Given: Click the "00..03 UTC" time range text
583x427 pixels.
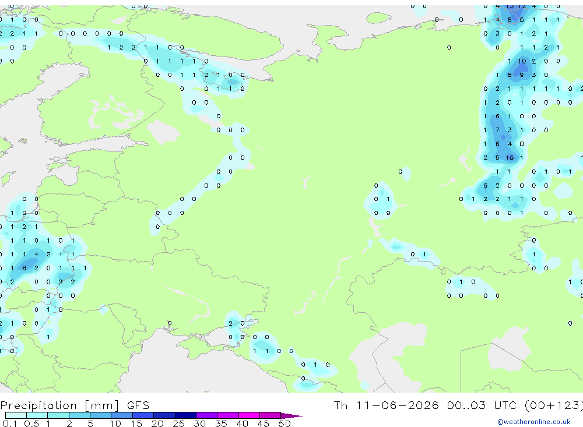Looking at the screenshot, I should pyautogui.click(x=482, y=405).
